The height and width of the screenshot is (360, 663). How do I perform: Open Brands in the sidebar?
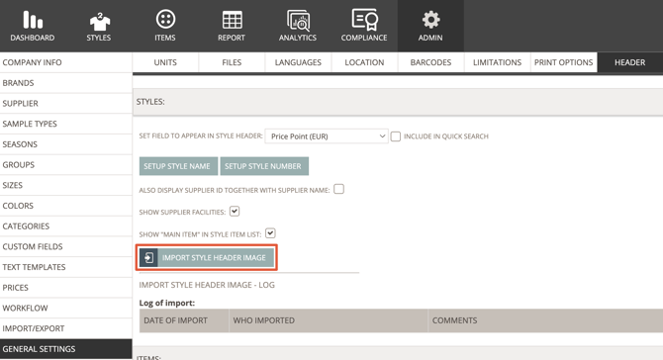[x=66, y=83]
